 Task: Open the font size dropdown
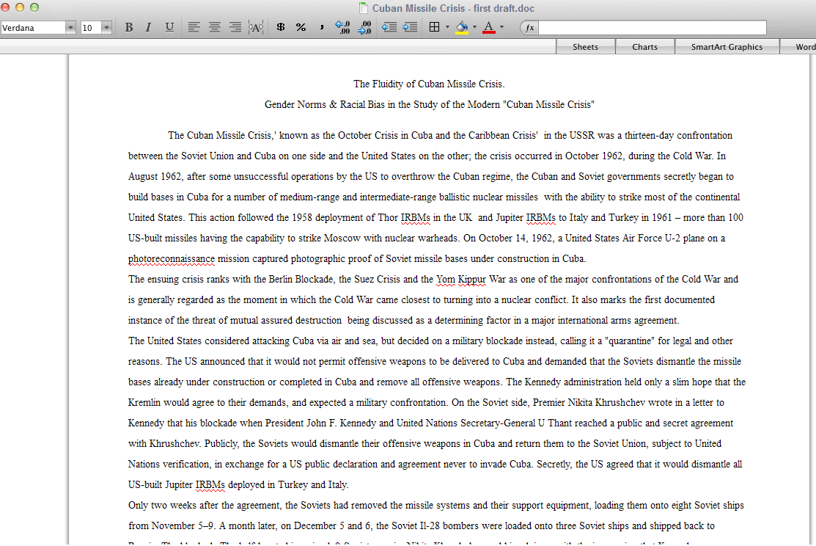click(106, 28)
